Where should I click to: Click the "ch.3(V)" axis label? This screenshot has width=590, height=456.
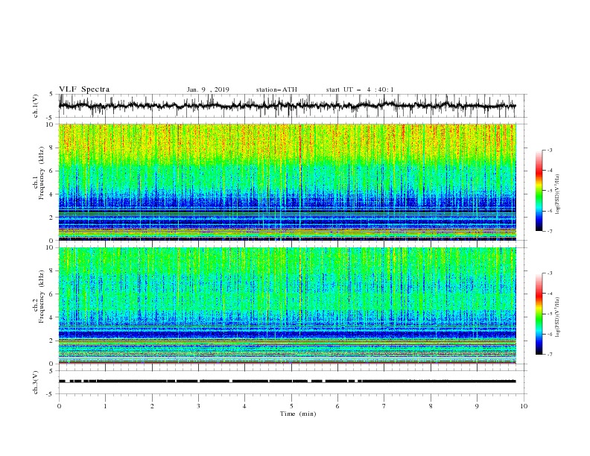(x=36, y=382)
